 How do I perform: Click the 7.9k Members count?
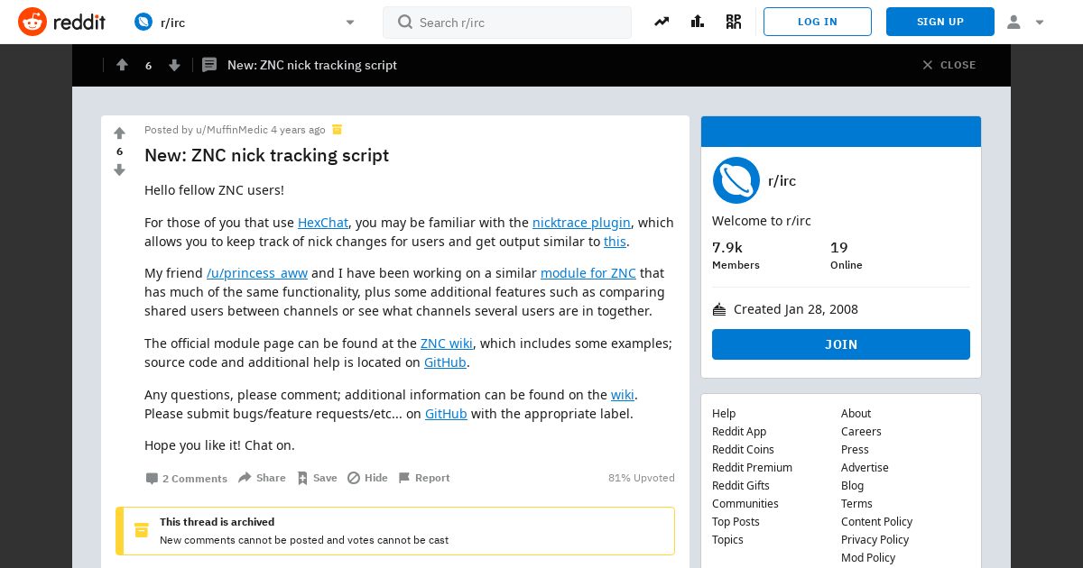coord(736,255)
